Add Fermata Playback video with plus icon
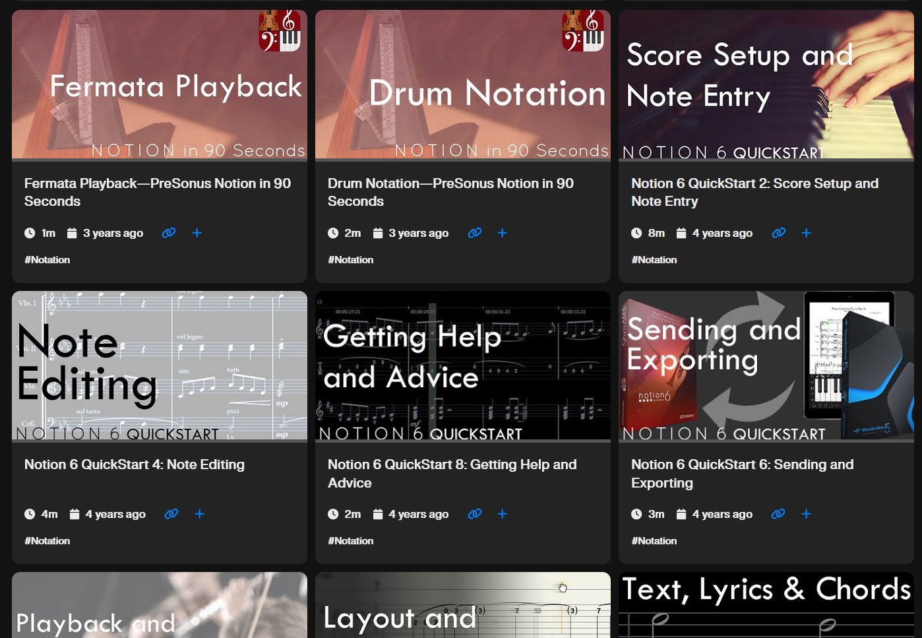The width and height of the screenshot is (922, 638). pos(197,233)
